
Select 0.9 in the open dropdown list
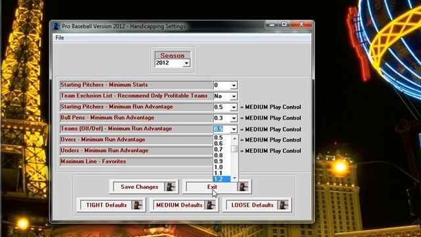222,161
